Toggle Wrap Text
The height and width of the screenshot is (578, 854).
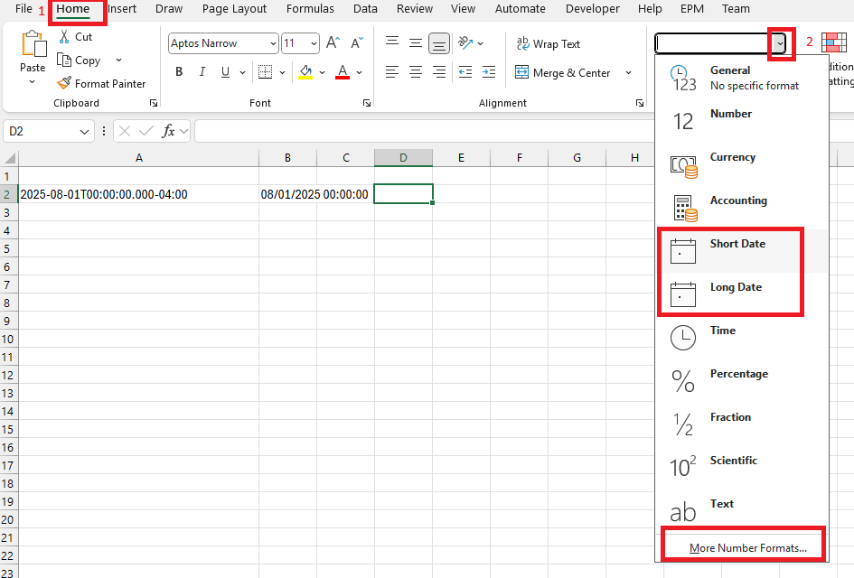[549, 43]
